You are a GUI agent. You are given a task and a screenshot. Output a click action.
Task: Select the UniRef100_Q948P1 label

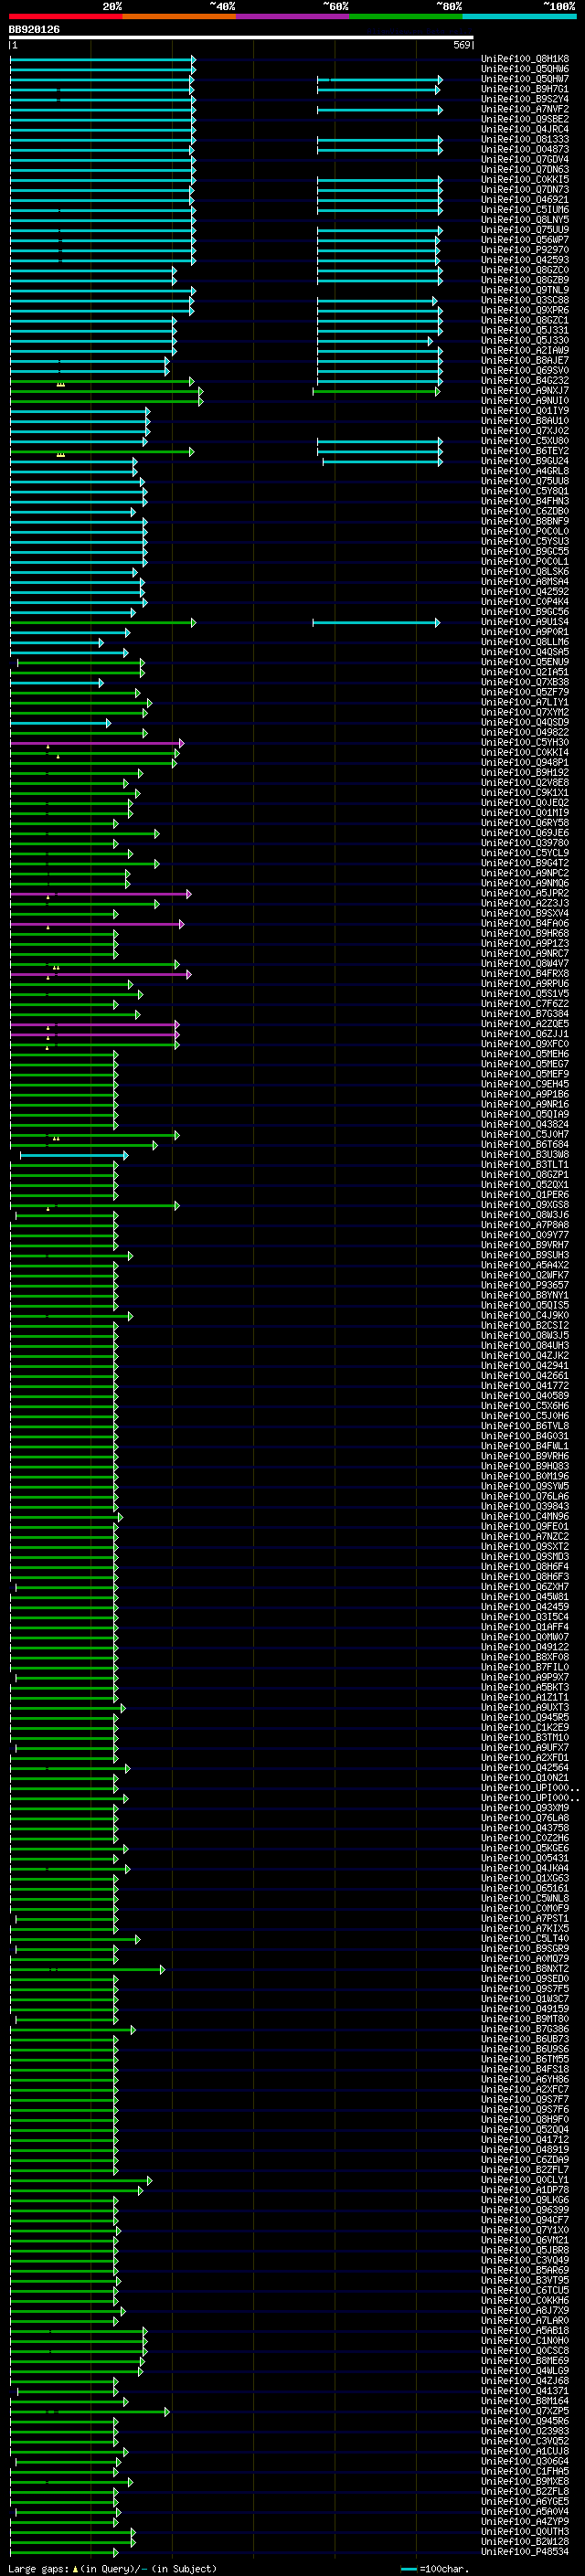click(x=525, y=763)
